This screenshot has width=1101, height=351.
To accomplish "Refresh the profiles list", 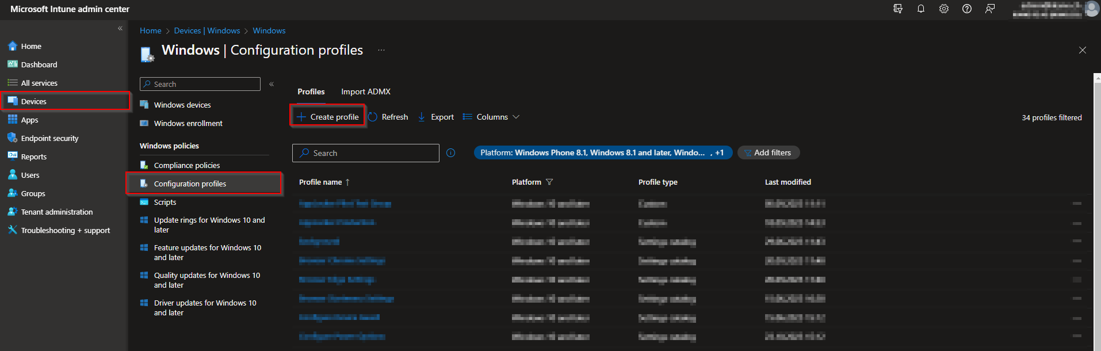I will tap(388, 117).
